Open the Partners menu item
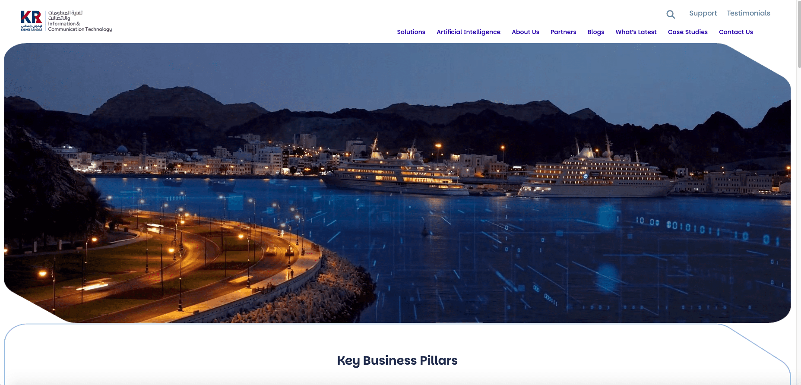This screenshot has width=801, height=385. pyautogui.click(x=563, y=32)
